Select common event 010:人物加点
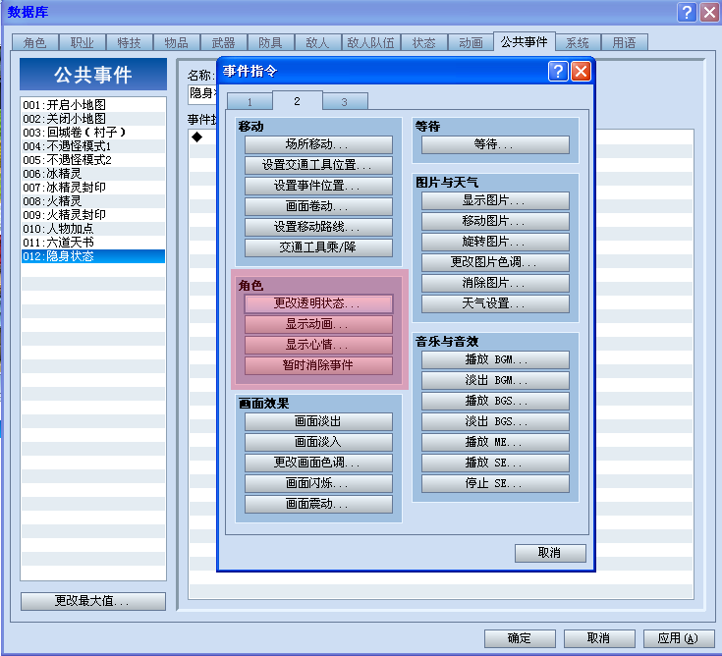The width and height of the screenshot is (722, 656). pos(93,229)
